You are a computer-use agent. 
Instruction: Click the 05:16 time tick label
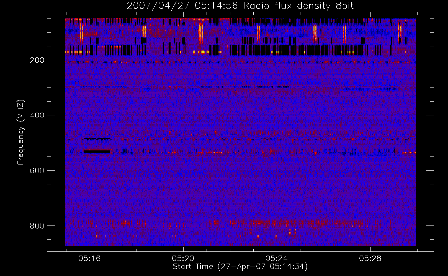89,259
